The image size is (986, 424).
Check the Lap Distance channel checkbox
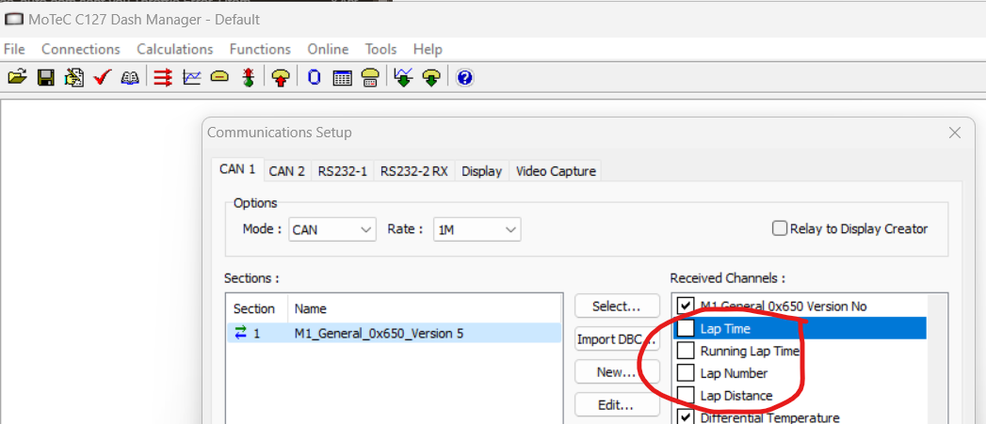[686, 396]
